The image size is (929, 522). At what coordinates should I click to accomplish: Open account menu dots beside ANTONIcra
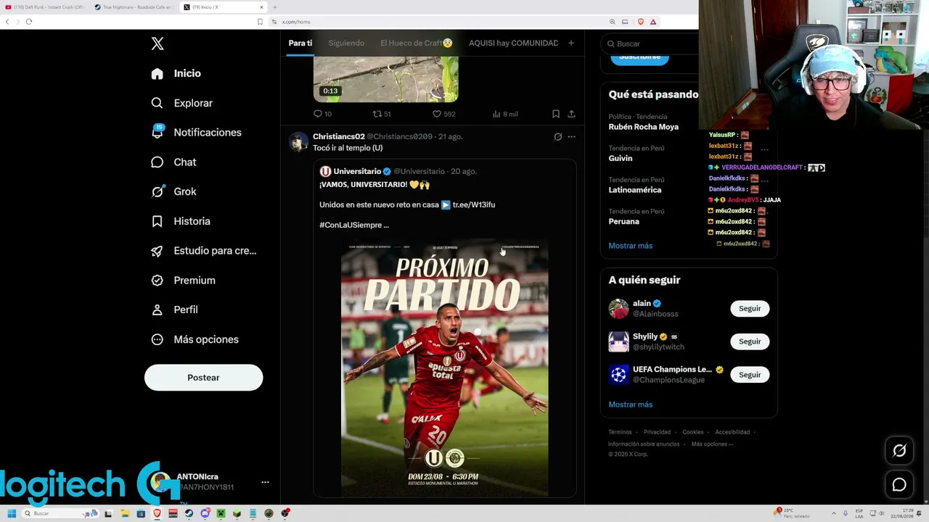click(265, 482)
